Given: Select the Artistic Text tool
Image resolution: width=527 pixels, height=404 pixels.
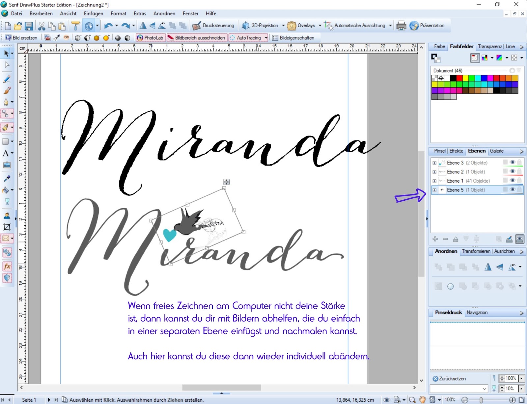Looking at the screenshot, I should (x=6, y=153).
